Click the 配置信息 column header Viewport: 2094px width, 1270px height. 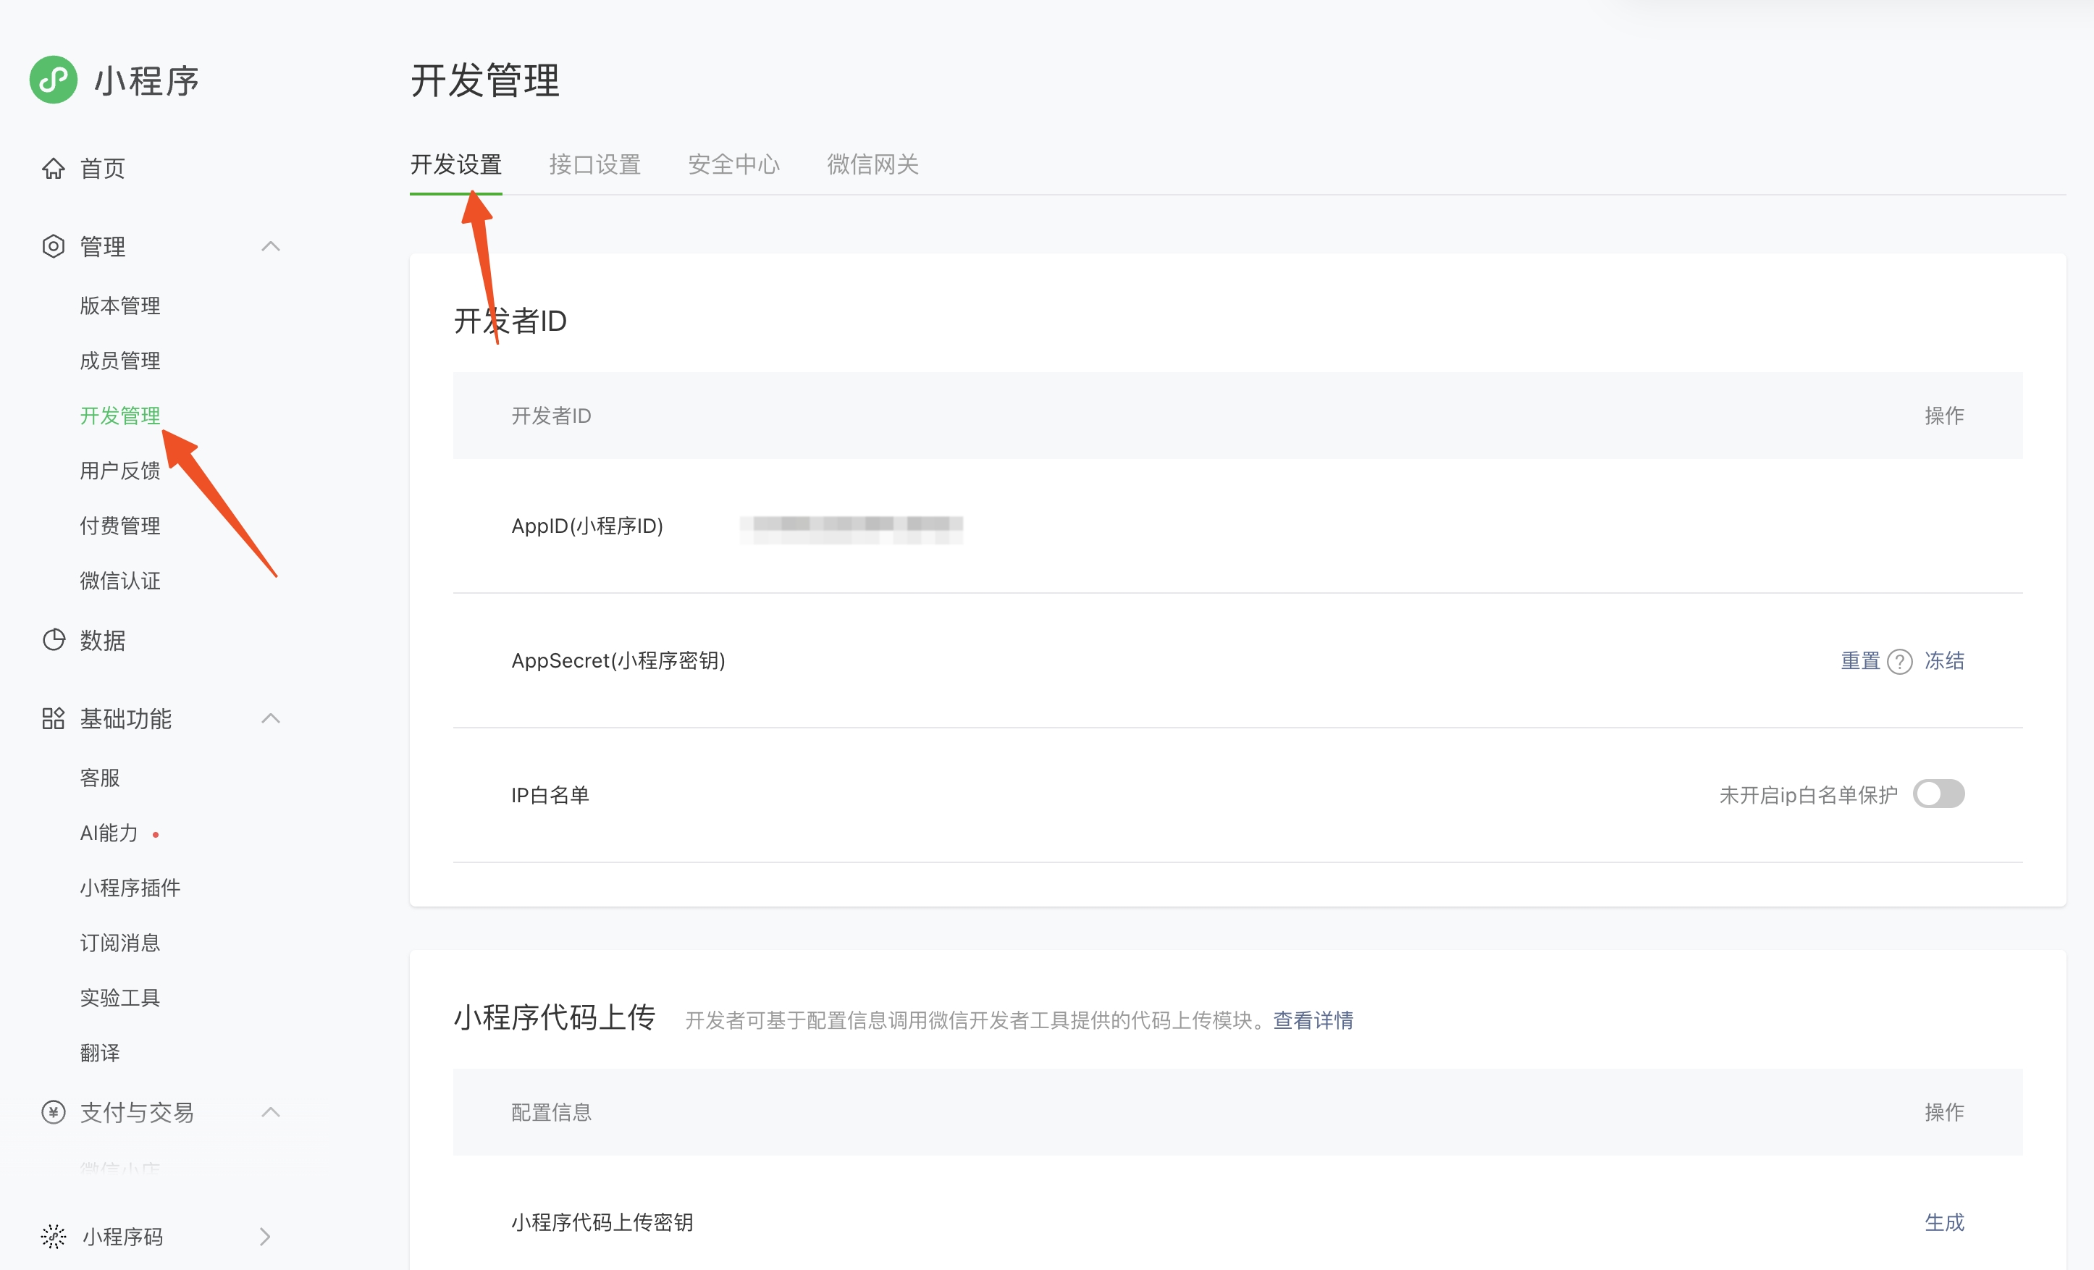click(x=551, y=1112)
